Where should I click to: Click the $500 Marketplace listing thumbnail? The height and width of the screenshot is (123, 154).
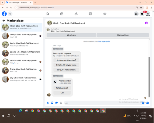pos(48,30)
